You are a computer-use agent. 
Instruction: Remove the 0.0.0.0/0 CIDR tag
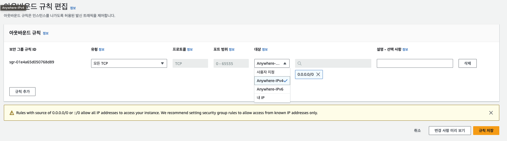[x=318, y=74]
